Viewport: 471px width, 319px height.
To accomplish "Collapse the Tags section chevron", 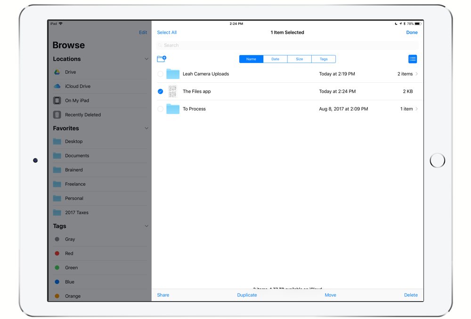I will [x=146, y=226].
